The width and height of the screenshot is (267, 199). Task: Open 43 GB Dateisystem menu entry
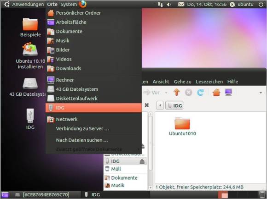[x=93, y=89]
